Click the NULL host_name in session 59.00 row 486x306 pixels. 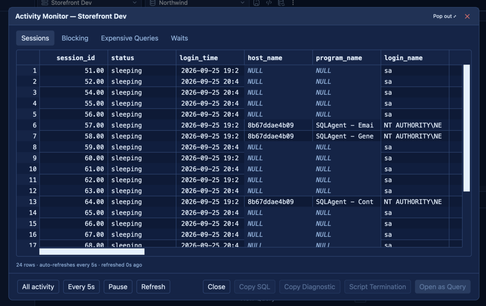pos(278,147)
